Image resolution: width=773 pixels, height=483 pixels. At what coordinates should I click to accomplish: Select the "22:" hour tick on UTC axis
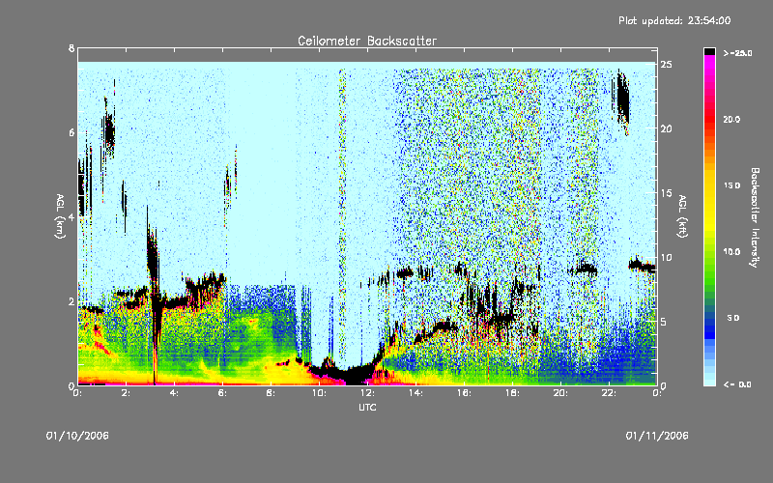tap(609, 393)
